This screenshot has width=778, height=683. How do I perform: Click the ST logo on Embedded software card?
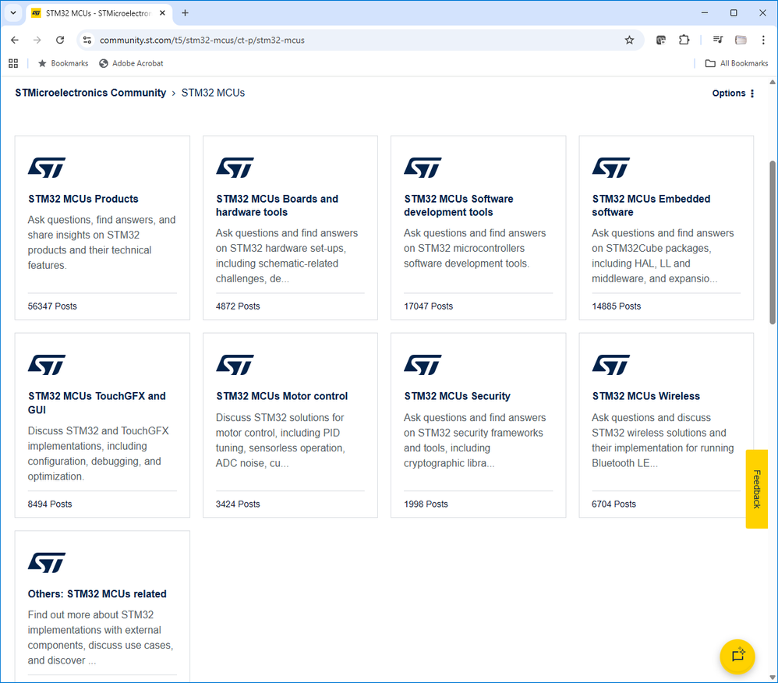611,168
